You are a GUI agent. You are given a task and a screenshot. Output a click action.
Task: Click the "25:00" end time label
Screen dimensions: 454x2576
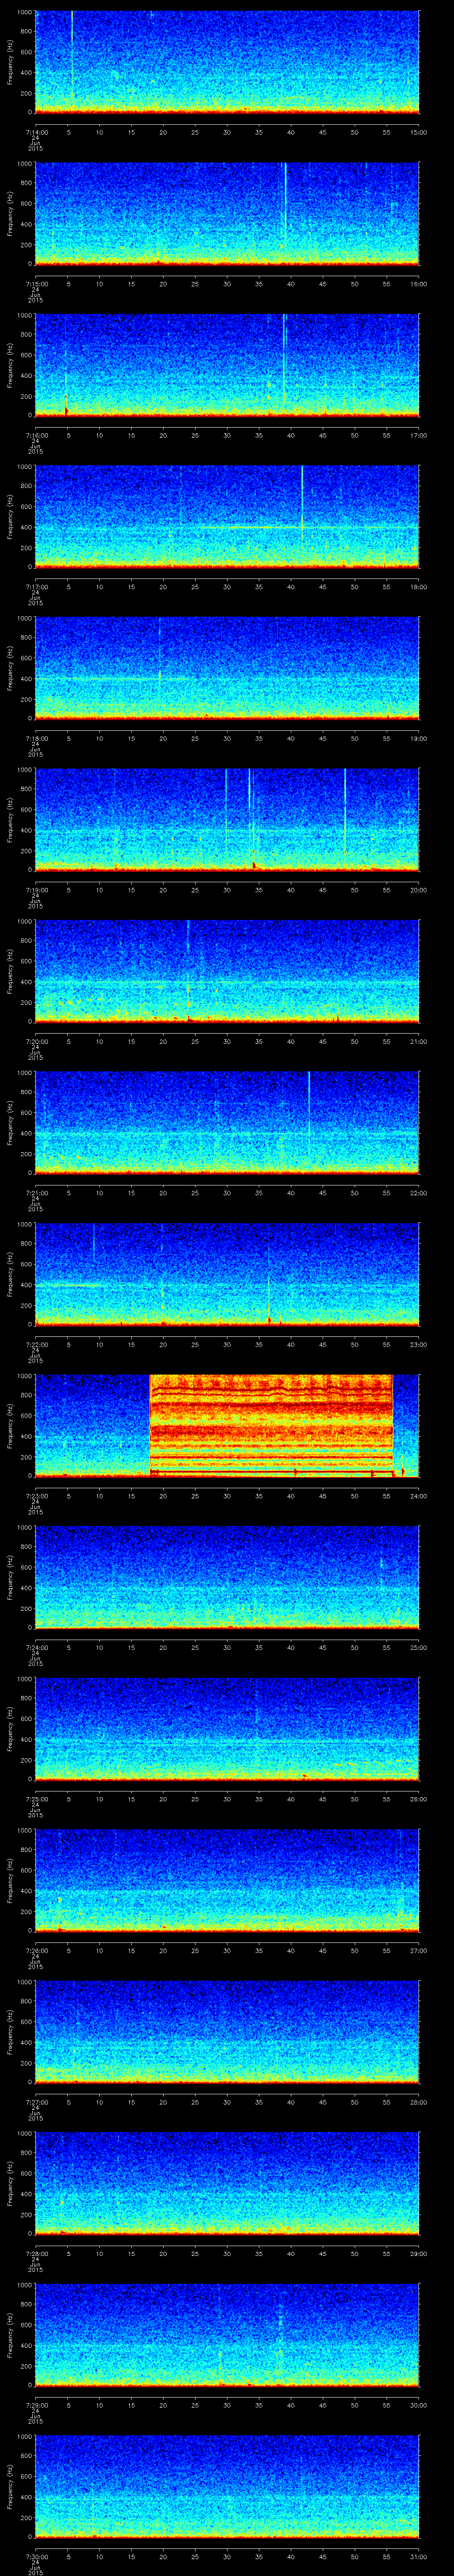coord(419,1648)
